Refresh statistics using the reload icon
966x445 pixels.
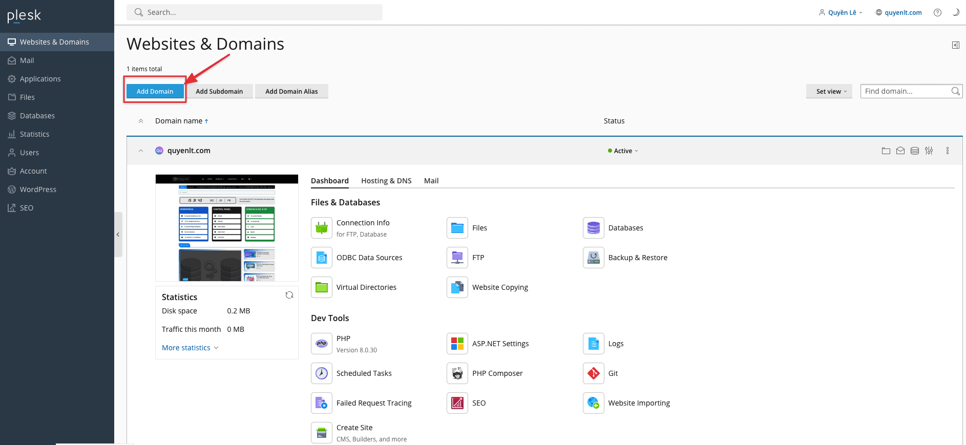[x=289, y=295]
